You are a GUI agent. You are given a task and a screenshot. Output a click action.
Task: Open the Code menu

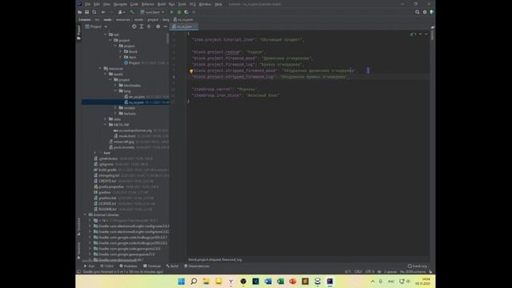click(x=134, y=4)
